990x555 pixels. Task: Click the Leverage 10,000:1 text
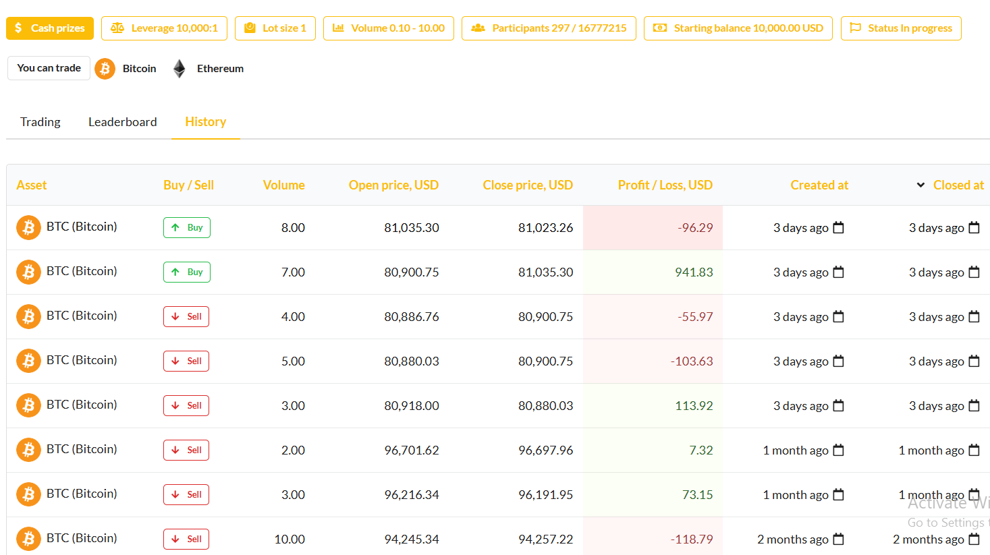pos(175,28)
